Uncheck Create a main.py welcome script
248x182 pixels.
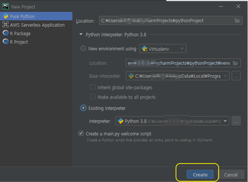click(x=81, y=133)
